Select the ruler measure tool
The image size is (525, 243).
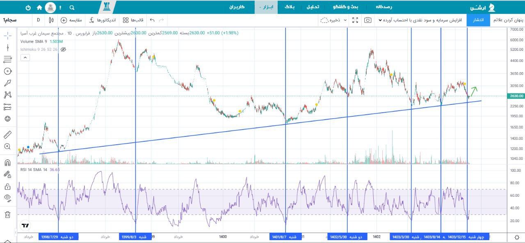pyautogui.click(x=7, y=134)
